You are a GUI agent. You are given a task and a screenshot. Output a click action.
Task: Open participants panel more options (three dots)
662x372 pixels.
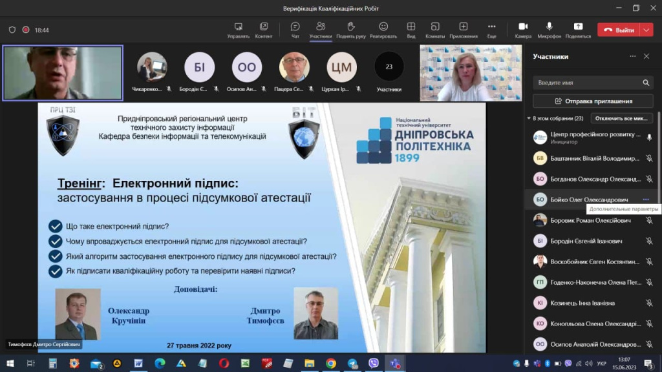(632, 56)
